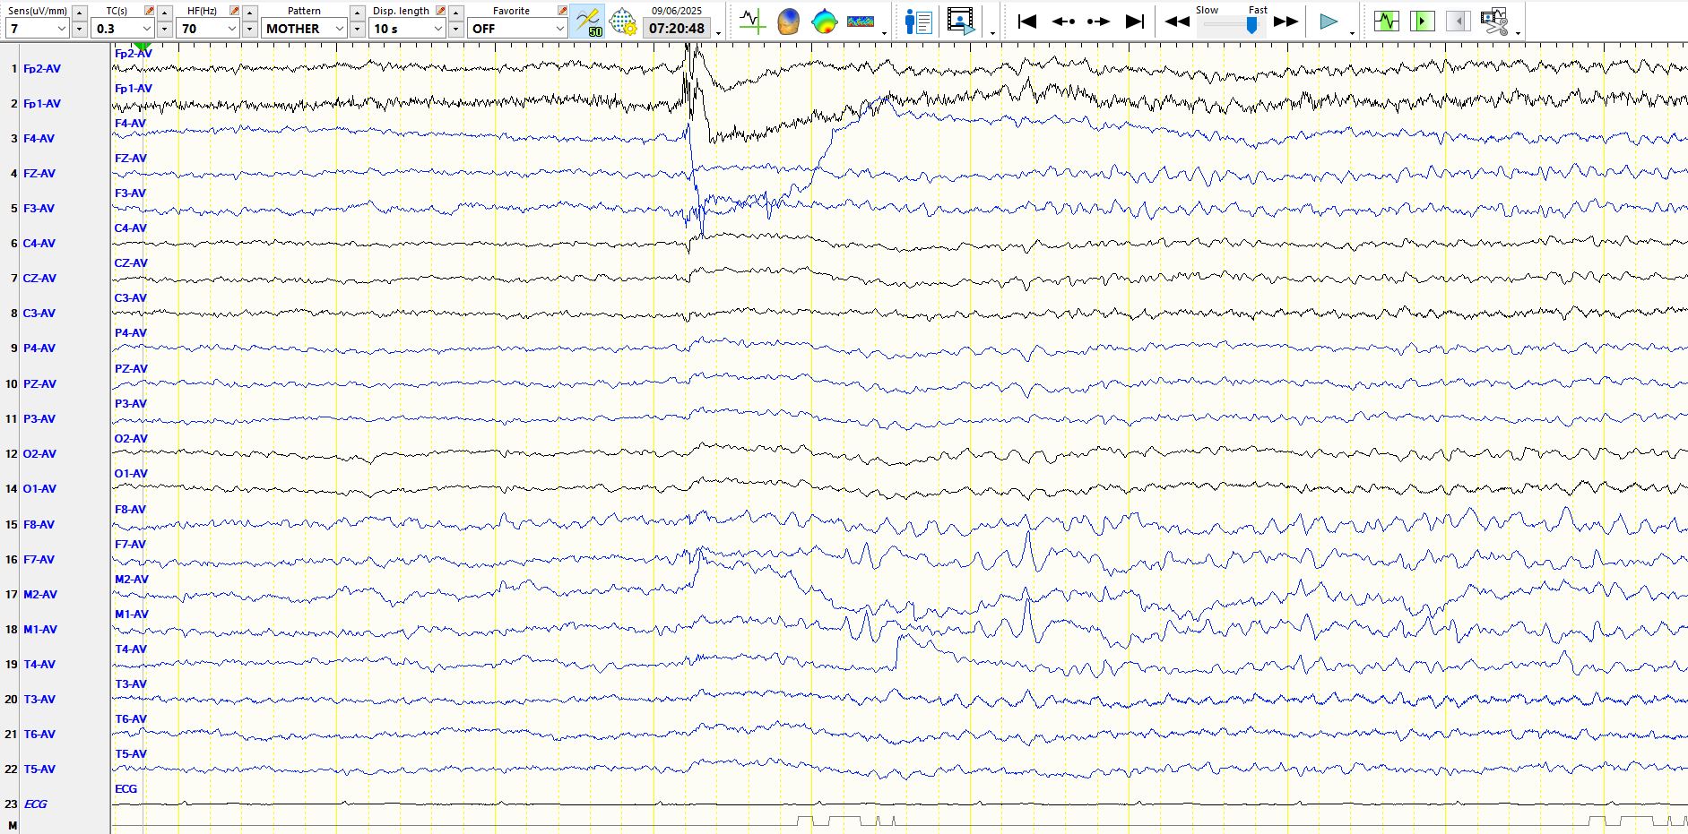Screen dimensions: 1688x834
Task: Step Disp. length down
Action: [455, 30]
